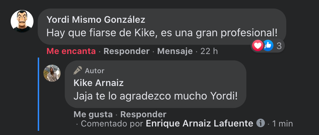Click Me gusta under Kike's reply

(x=93, y=114)
